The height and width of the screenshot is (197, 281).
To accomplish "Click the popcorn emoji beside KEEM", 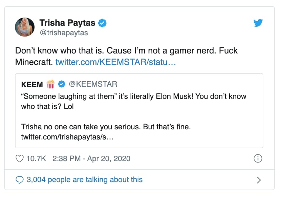I will [x=50, y=84].
